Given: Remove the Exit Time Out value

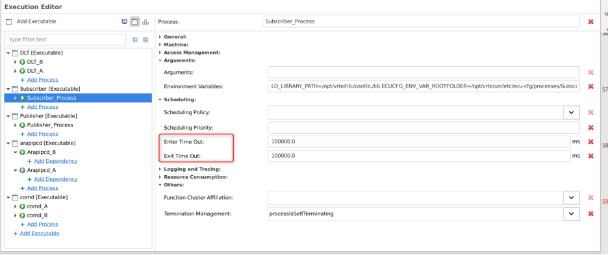Looking at the screenshot, I should tap(590, 156).
